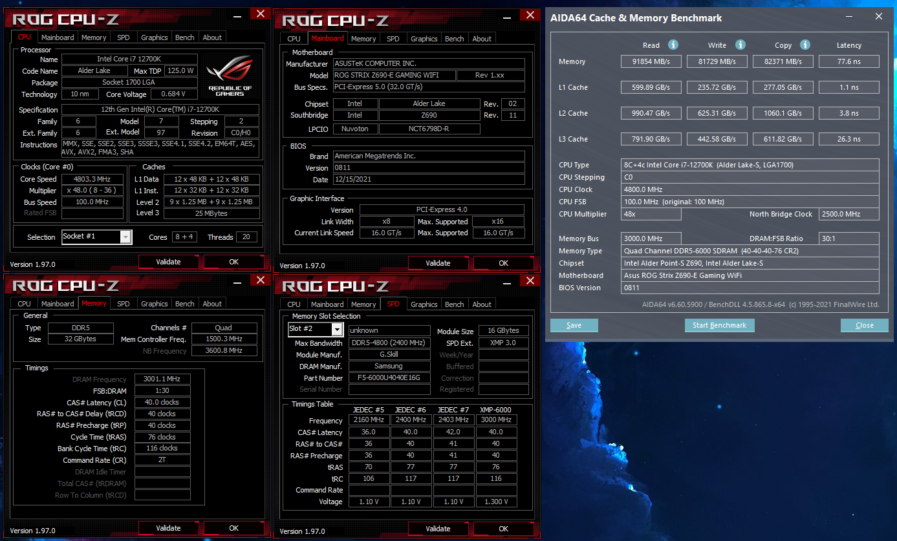Click the XMP-6000 voltage value 1.300 V
897x541 pixels.
point(497,502)
